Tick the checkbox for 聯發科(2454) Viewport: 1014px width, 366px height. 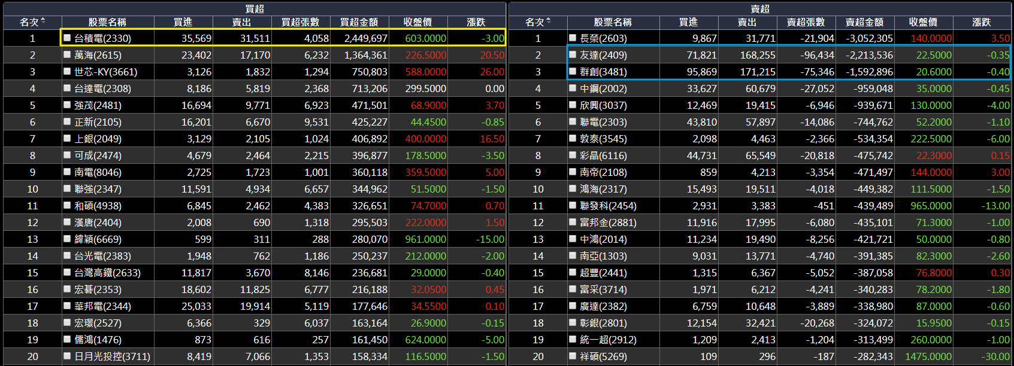coord(573,205)
